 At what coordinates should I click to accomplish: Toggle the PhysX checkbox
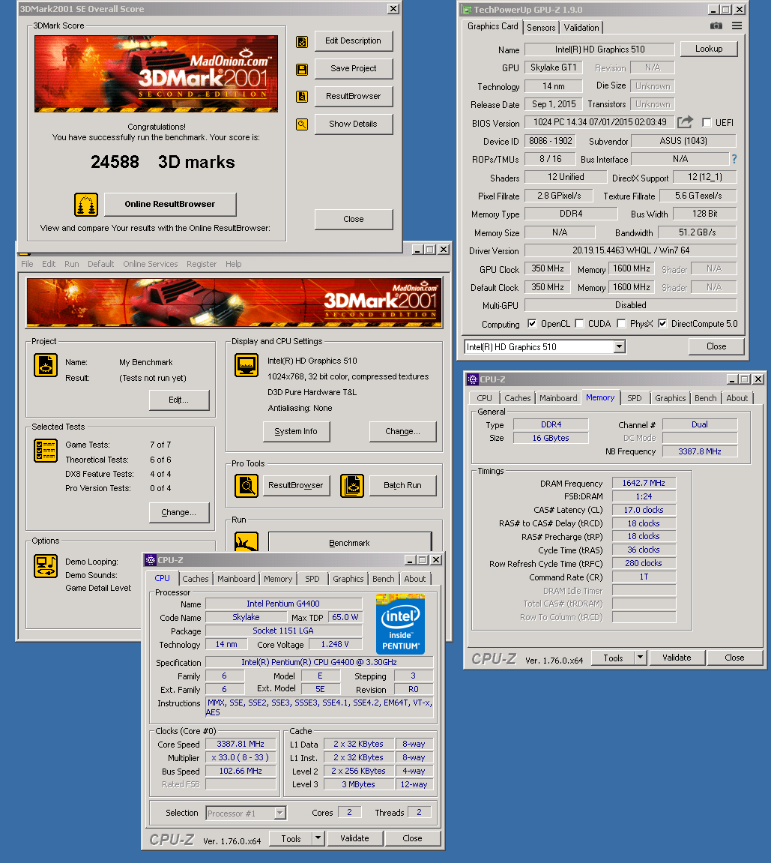pos(621,324)
